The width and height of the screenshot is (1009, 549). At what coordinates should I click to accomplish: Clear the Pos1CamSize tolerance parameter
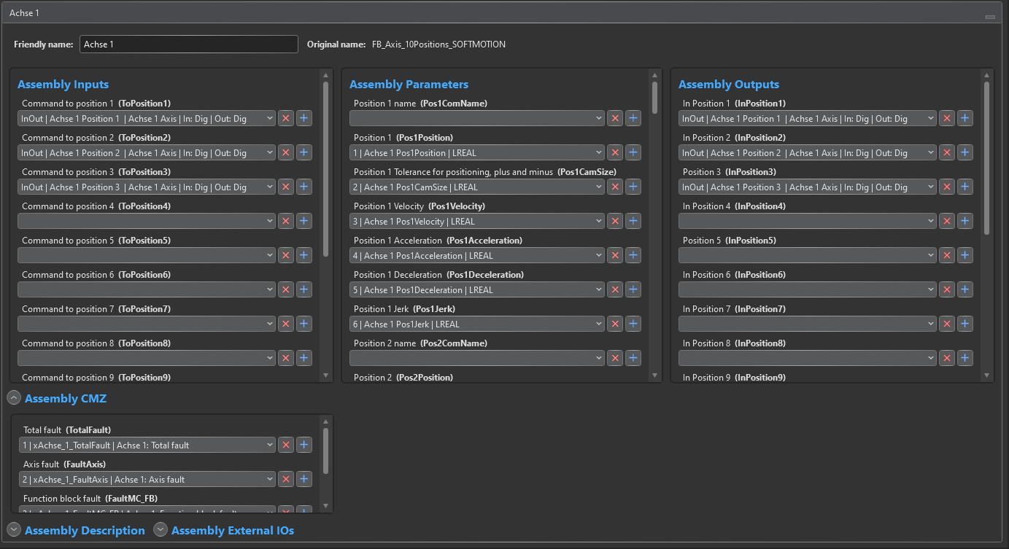(x=615, y=187)
